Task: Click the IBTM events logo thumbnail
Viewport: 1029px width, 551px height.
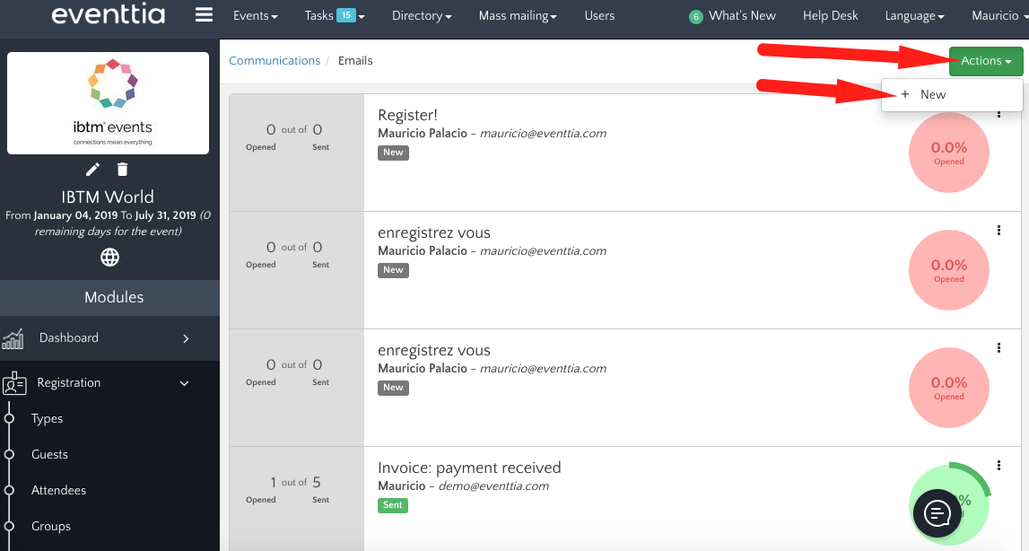Action: pos(109,103)
